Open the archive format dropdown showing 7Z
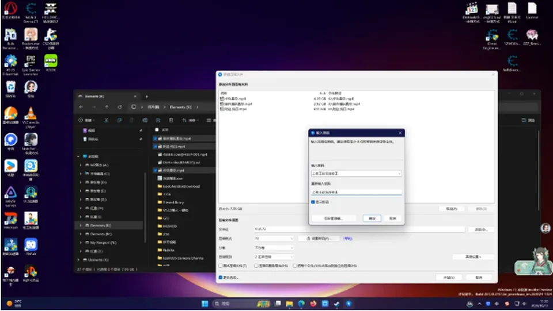The width and height of the screenshot is (553, 311). coord(274,239)
